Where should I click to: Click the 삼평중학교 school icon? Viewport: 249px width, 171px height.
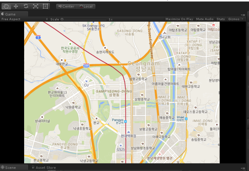(142, 95)
